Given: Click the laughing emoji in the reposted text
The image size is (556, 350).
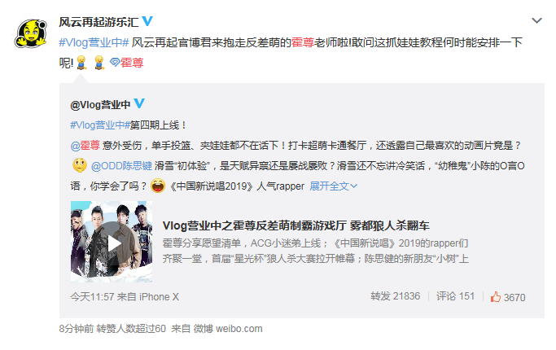Looking at the screenshot, I should click(158, 186).
